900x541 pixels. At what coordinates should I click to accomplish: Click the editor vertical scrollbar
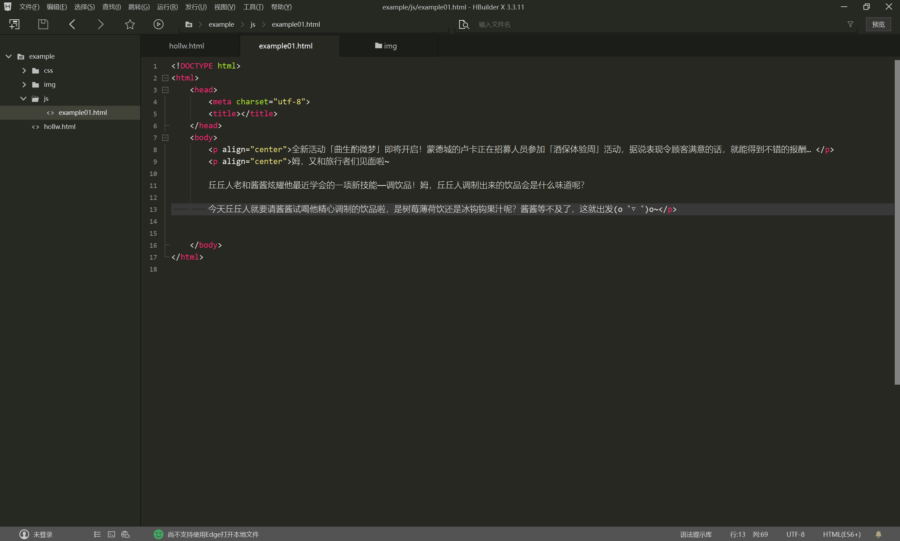897,222
